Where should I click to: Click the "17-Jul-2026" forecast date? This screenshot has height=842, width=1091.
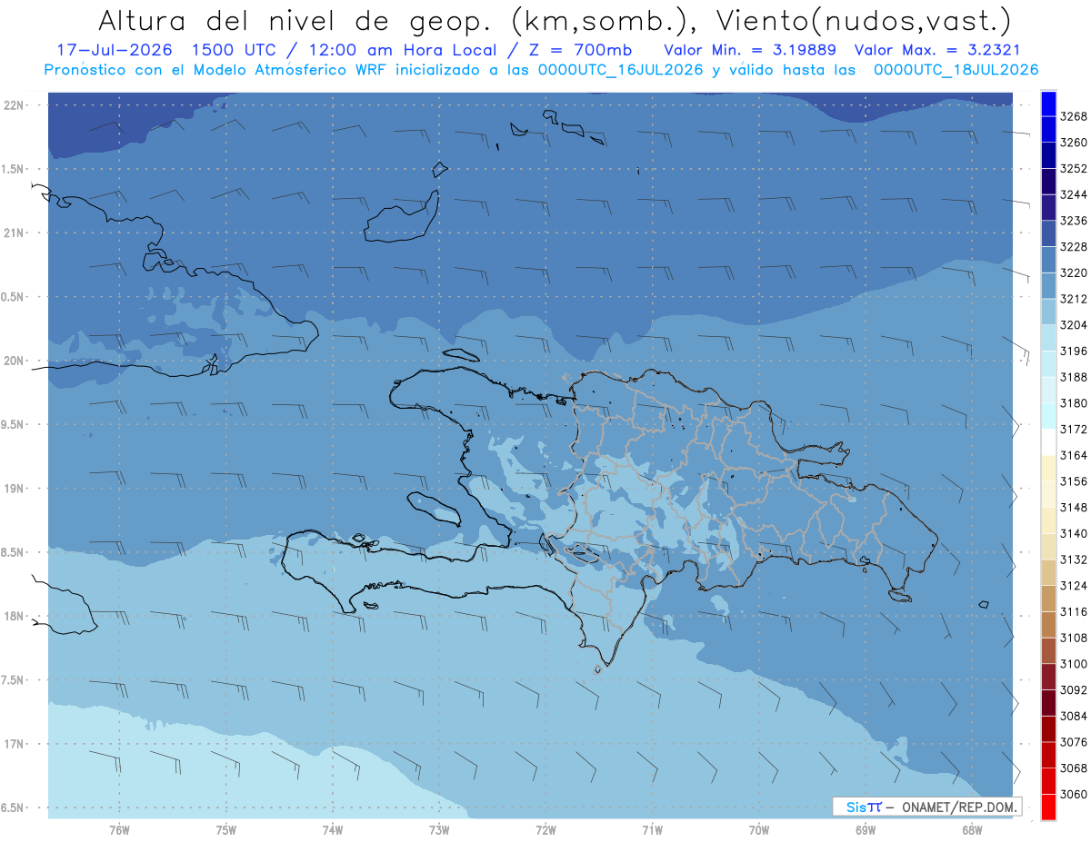tap(113, 50)
